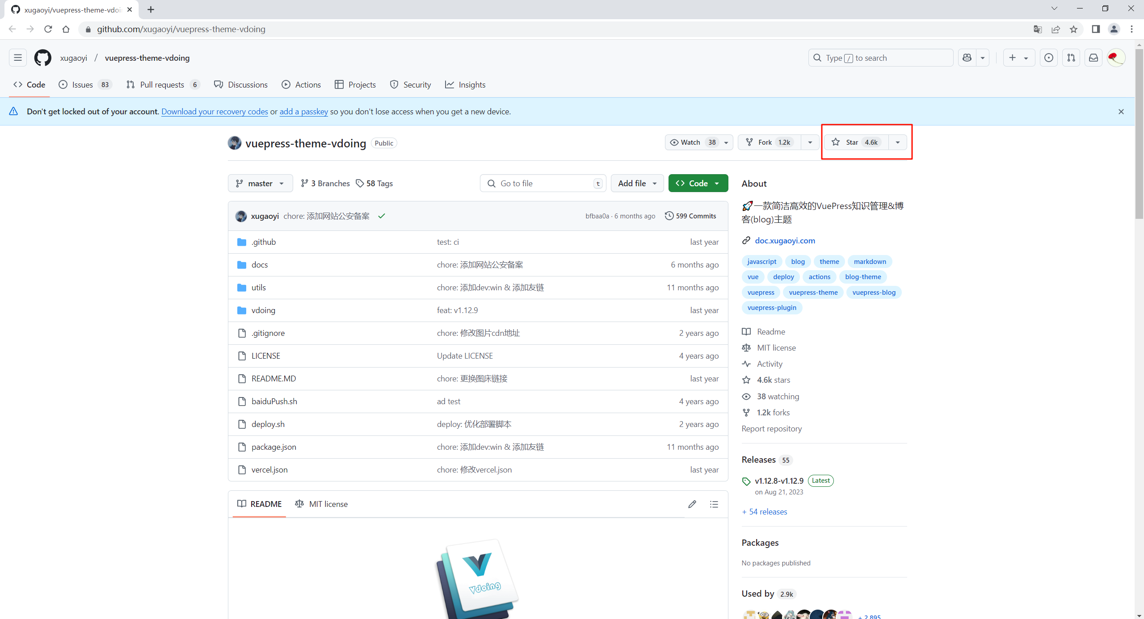Open the notifications inbox icon
Viewport: 1144px width, 619px height.
(1094, 58)
